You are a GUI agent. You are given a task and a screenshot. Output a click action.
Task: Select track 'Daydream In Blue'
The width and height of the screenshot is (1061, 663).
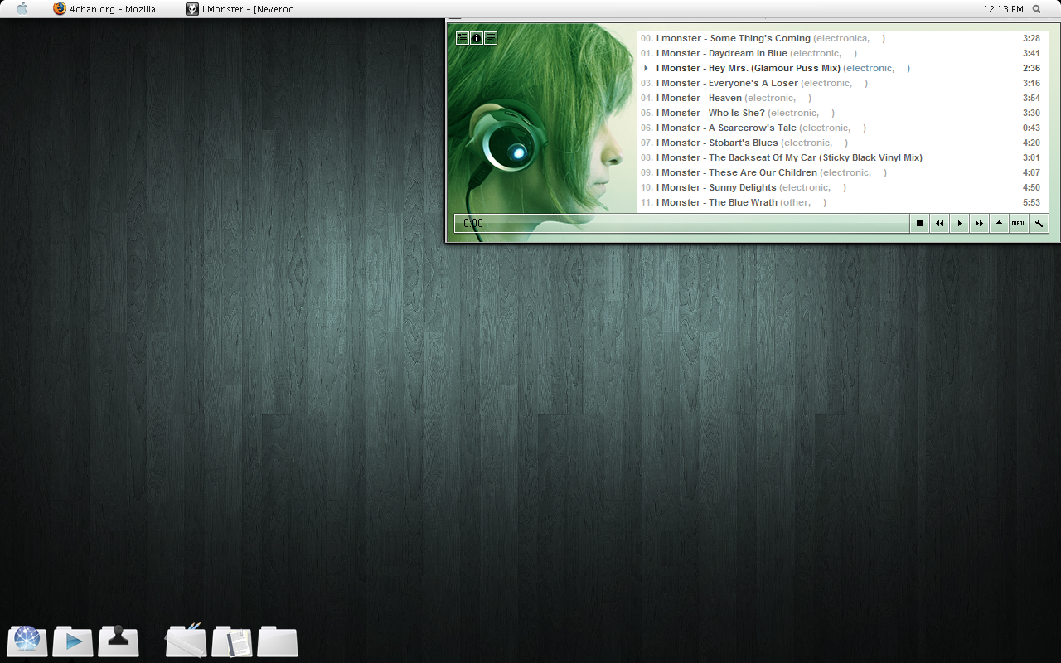[x=842, y=53]
